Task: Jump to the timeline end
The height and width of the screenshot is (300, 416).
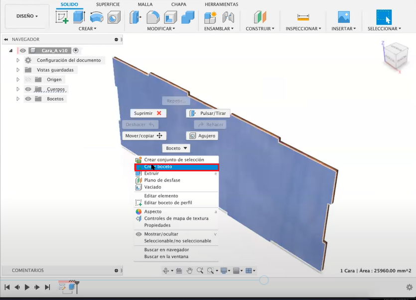Action: click(47, 287)
